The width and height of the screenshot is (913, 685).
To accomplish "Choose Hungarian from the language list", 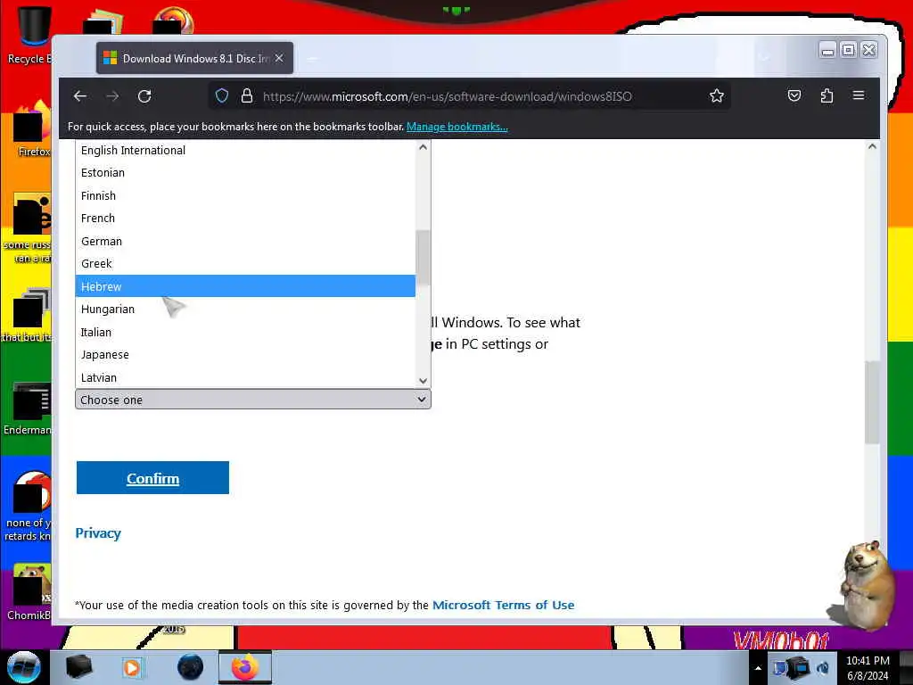I will point(245,309).
